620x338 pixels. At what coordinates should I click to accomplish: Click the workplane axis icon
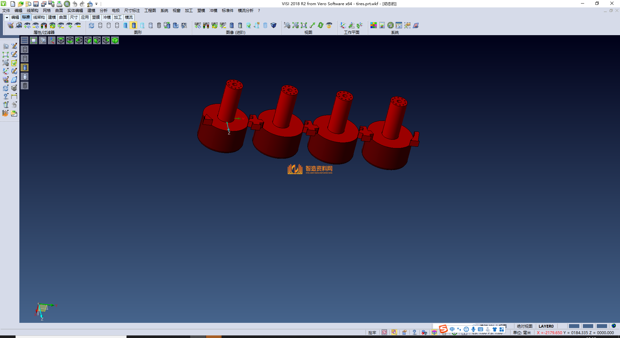click(x=343, y=25)
